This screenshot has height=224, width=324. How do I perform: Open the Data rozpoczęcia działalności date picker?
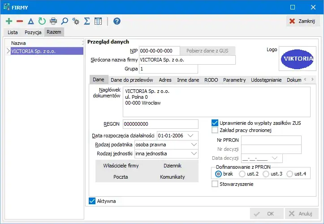(x=191, y=136)
